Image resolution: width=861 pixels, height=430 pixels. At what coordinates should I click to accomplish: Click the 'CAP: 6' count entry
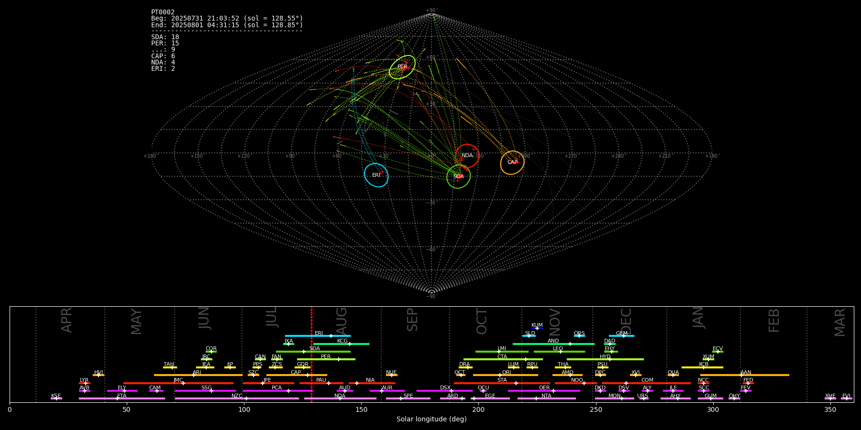(x=163, y=56)
